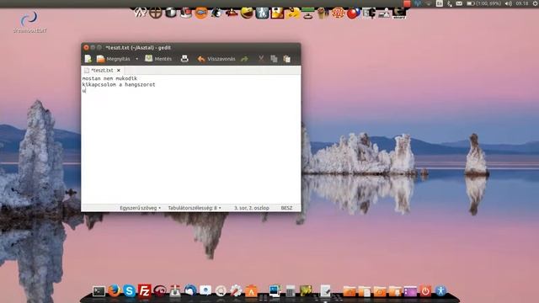Open system gear menu in top panel

click(x=536, y=3)
